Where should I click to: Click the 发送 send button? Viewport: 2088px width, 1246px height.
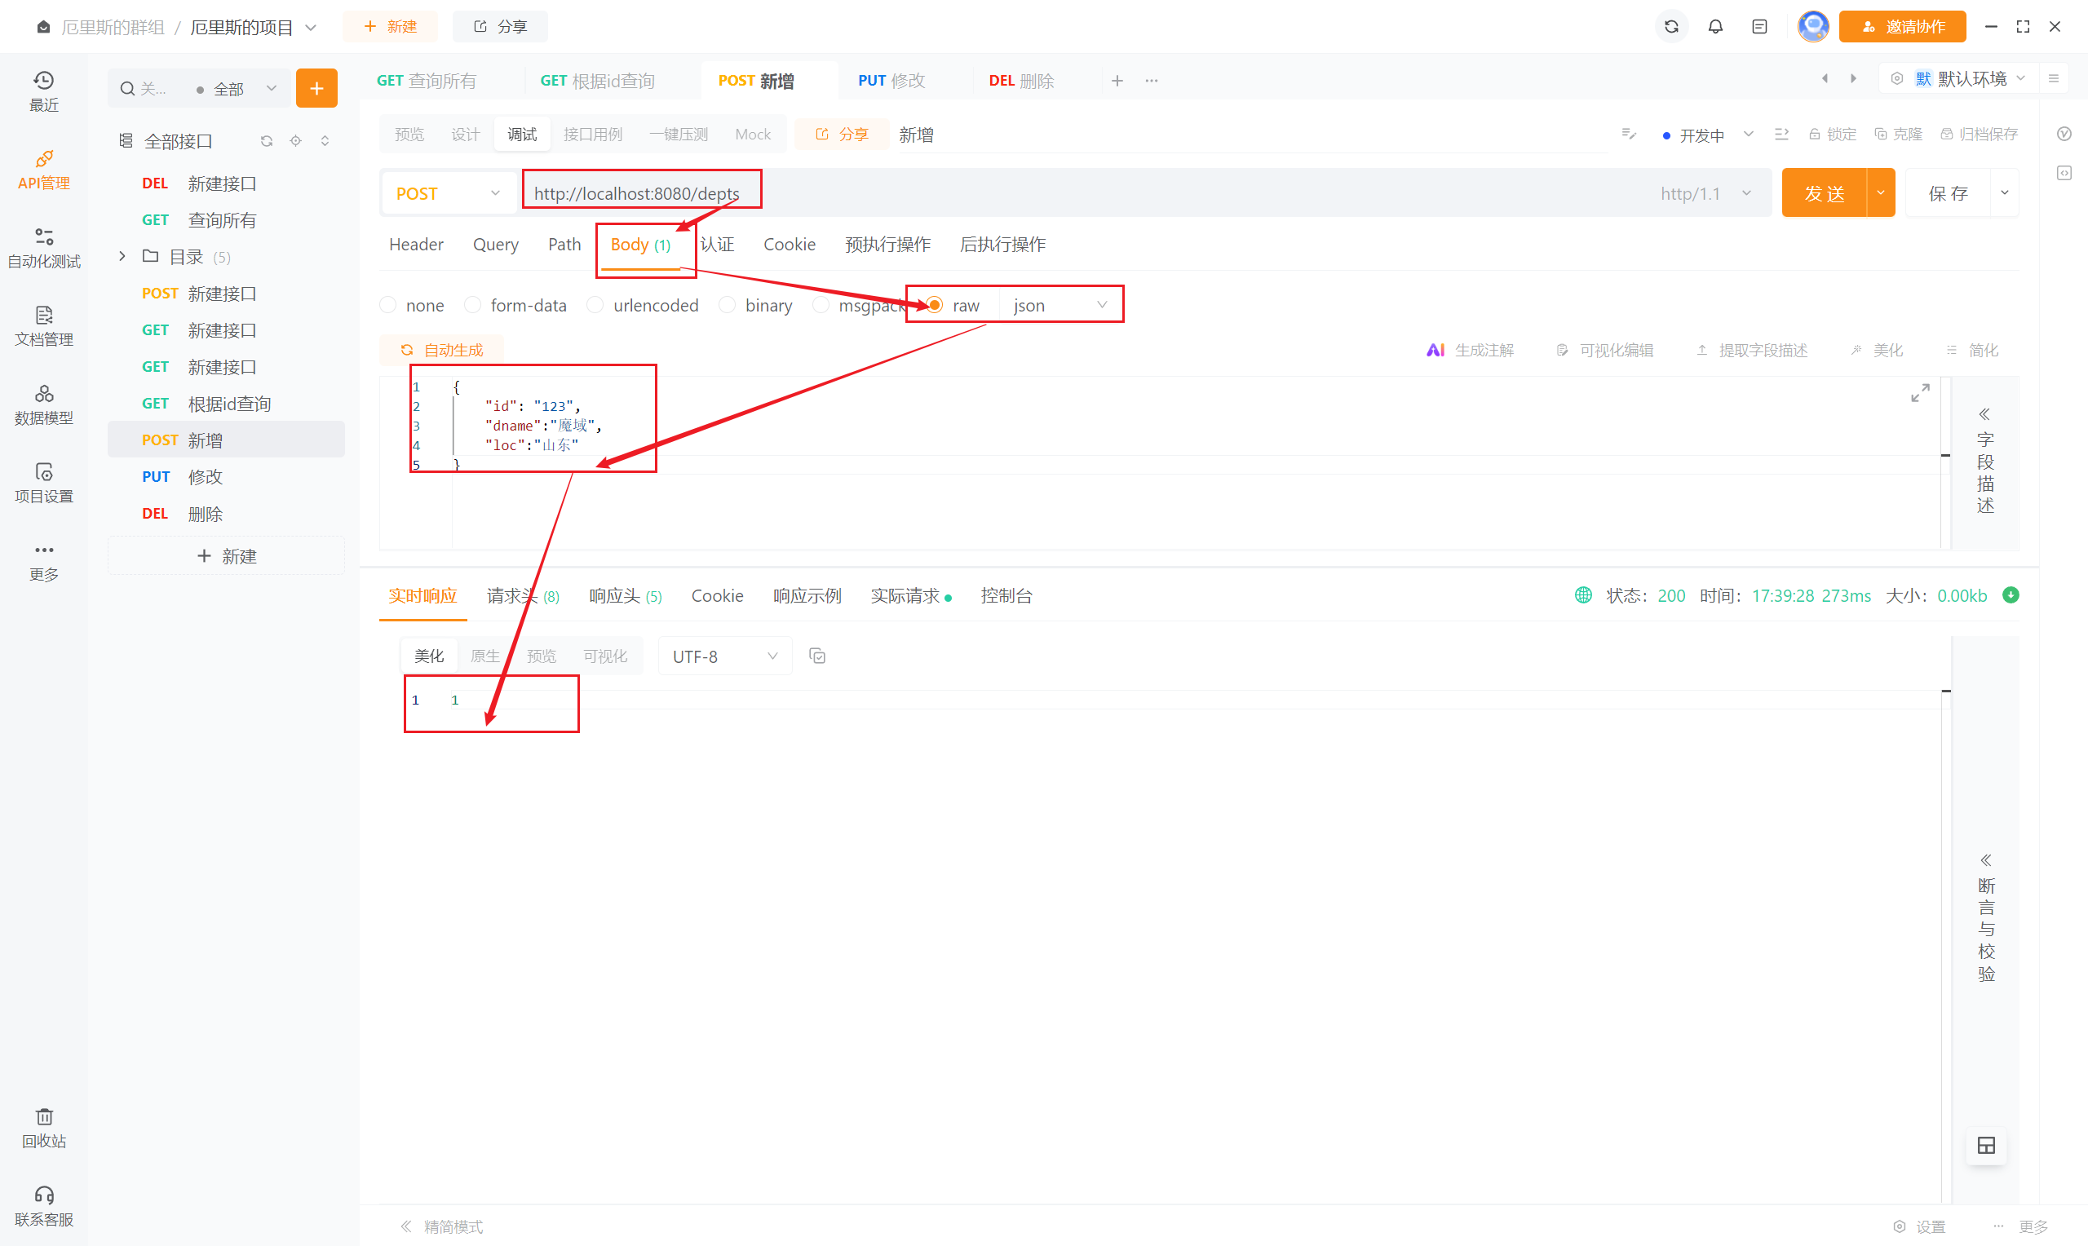[x=1824, y=193]
